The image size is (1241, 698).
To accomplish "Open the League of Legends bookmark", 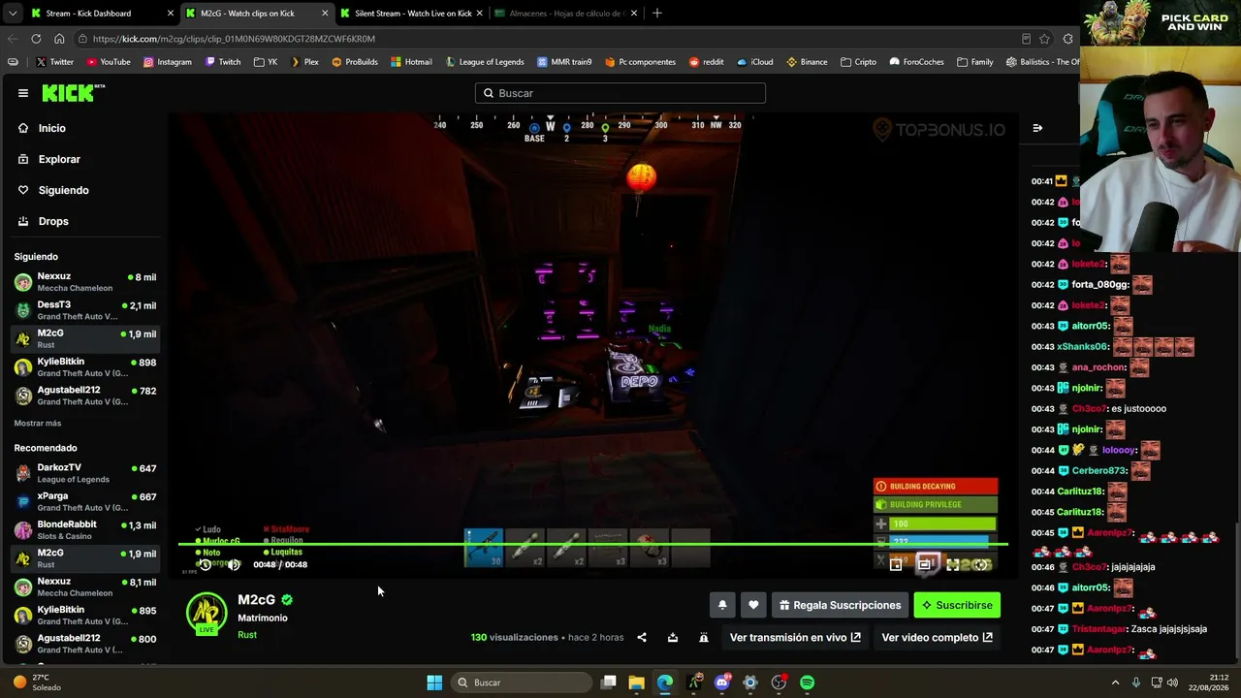I will (x=485, y=62).
